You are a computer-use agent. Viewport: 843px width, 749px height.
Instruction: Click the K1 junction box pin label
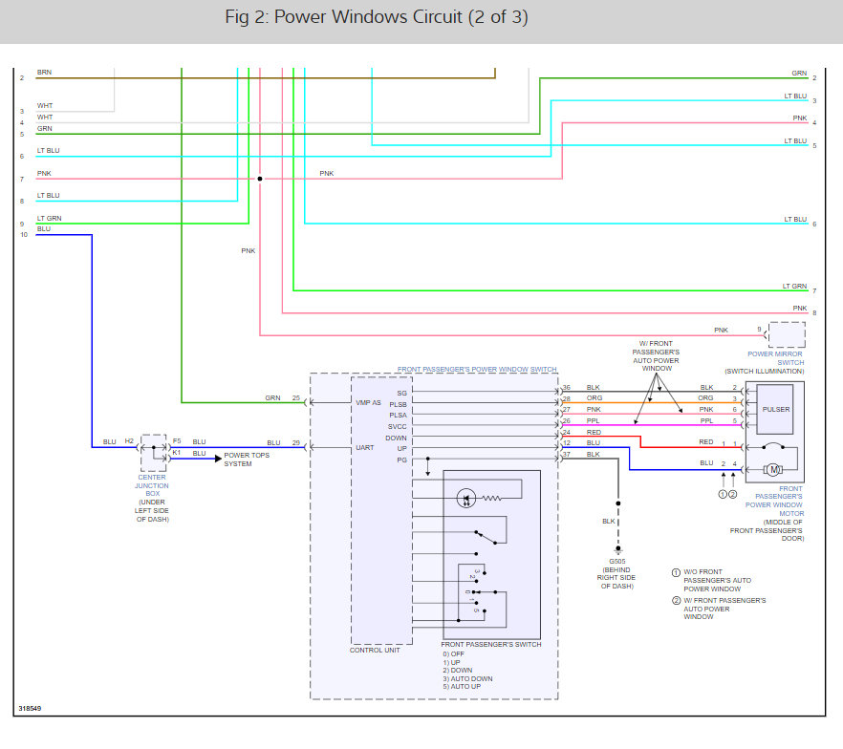coord(177,453)
